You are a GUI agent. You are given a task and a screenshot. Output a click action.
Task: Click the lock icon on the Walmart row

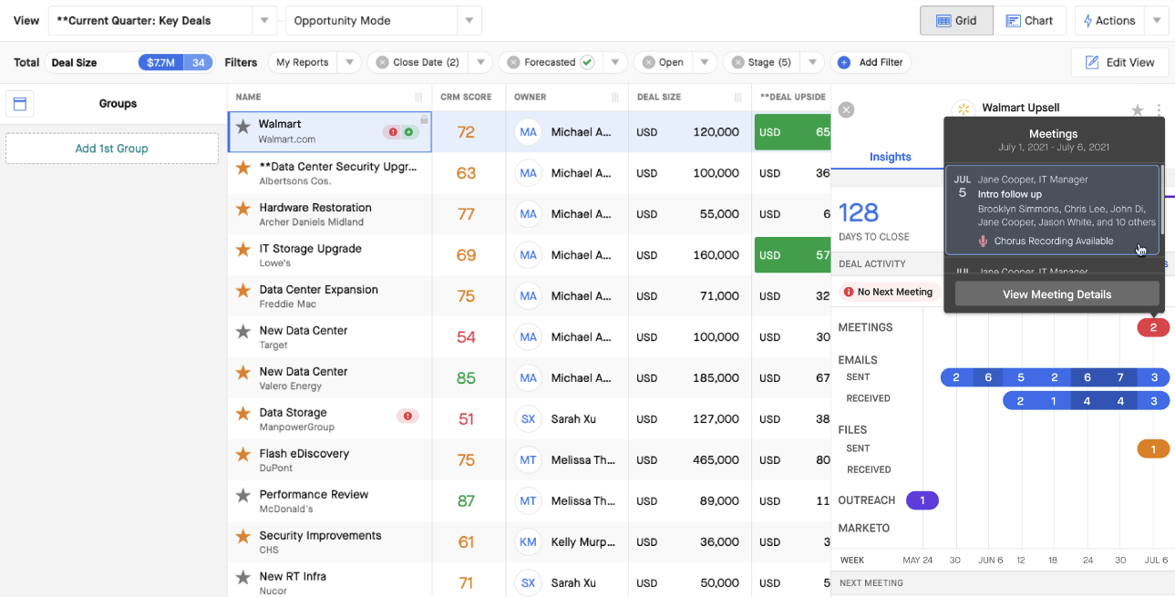coord(424,119)
